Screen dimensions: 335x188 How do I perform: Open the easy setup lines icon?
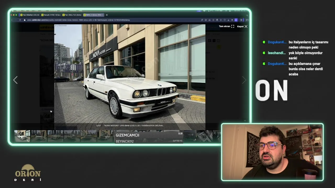232,20
